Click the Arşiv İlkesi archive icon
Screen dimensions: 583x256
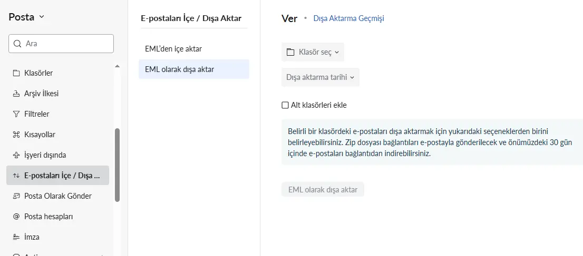[x=16, y=94]
